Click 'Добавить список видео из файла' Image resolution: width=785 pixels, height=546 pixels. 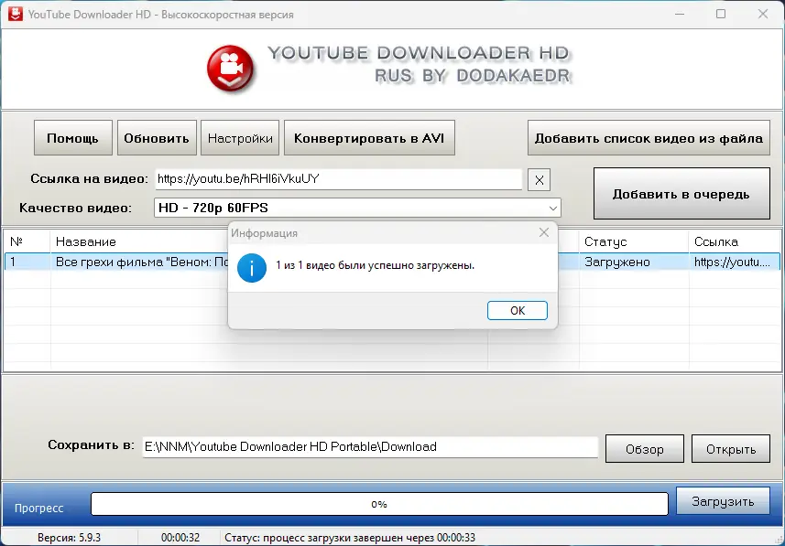(x=649, y=137)
